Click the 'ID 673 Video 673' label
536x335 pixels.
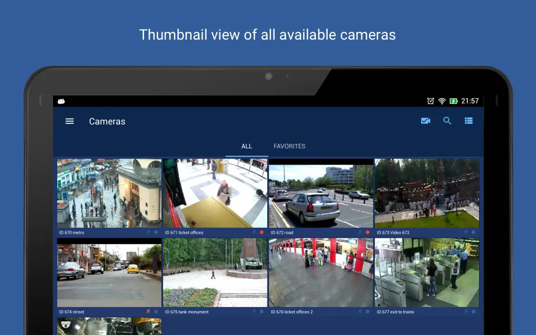393,232
